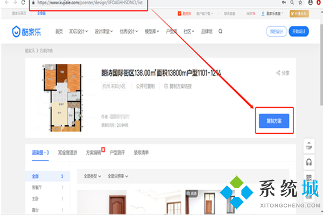
Task: Click the TOP back-to-top icon
Action: pyautogui.click(x=308, y=146)
